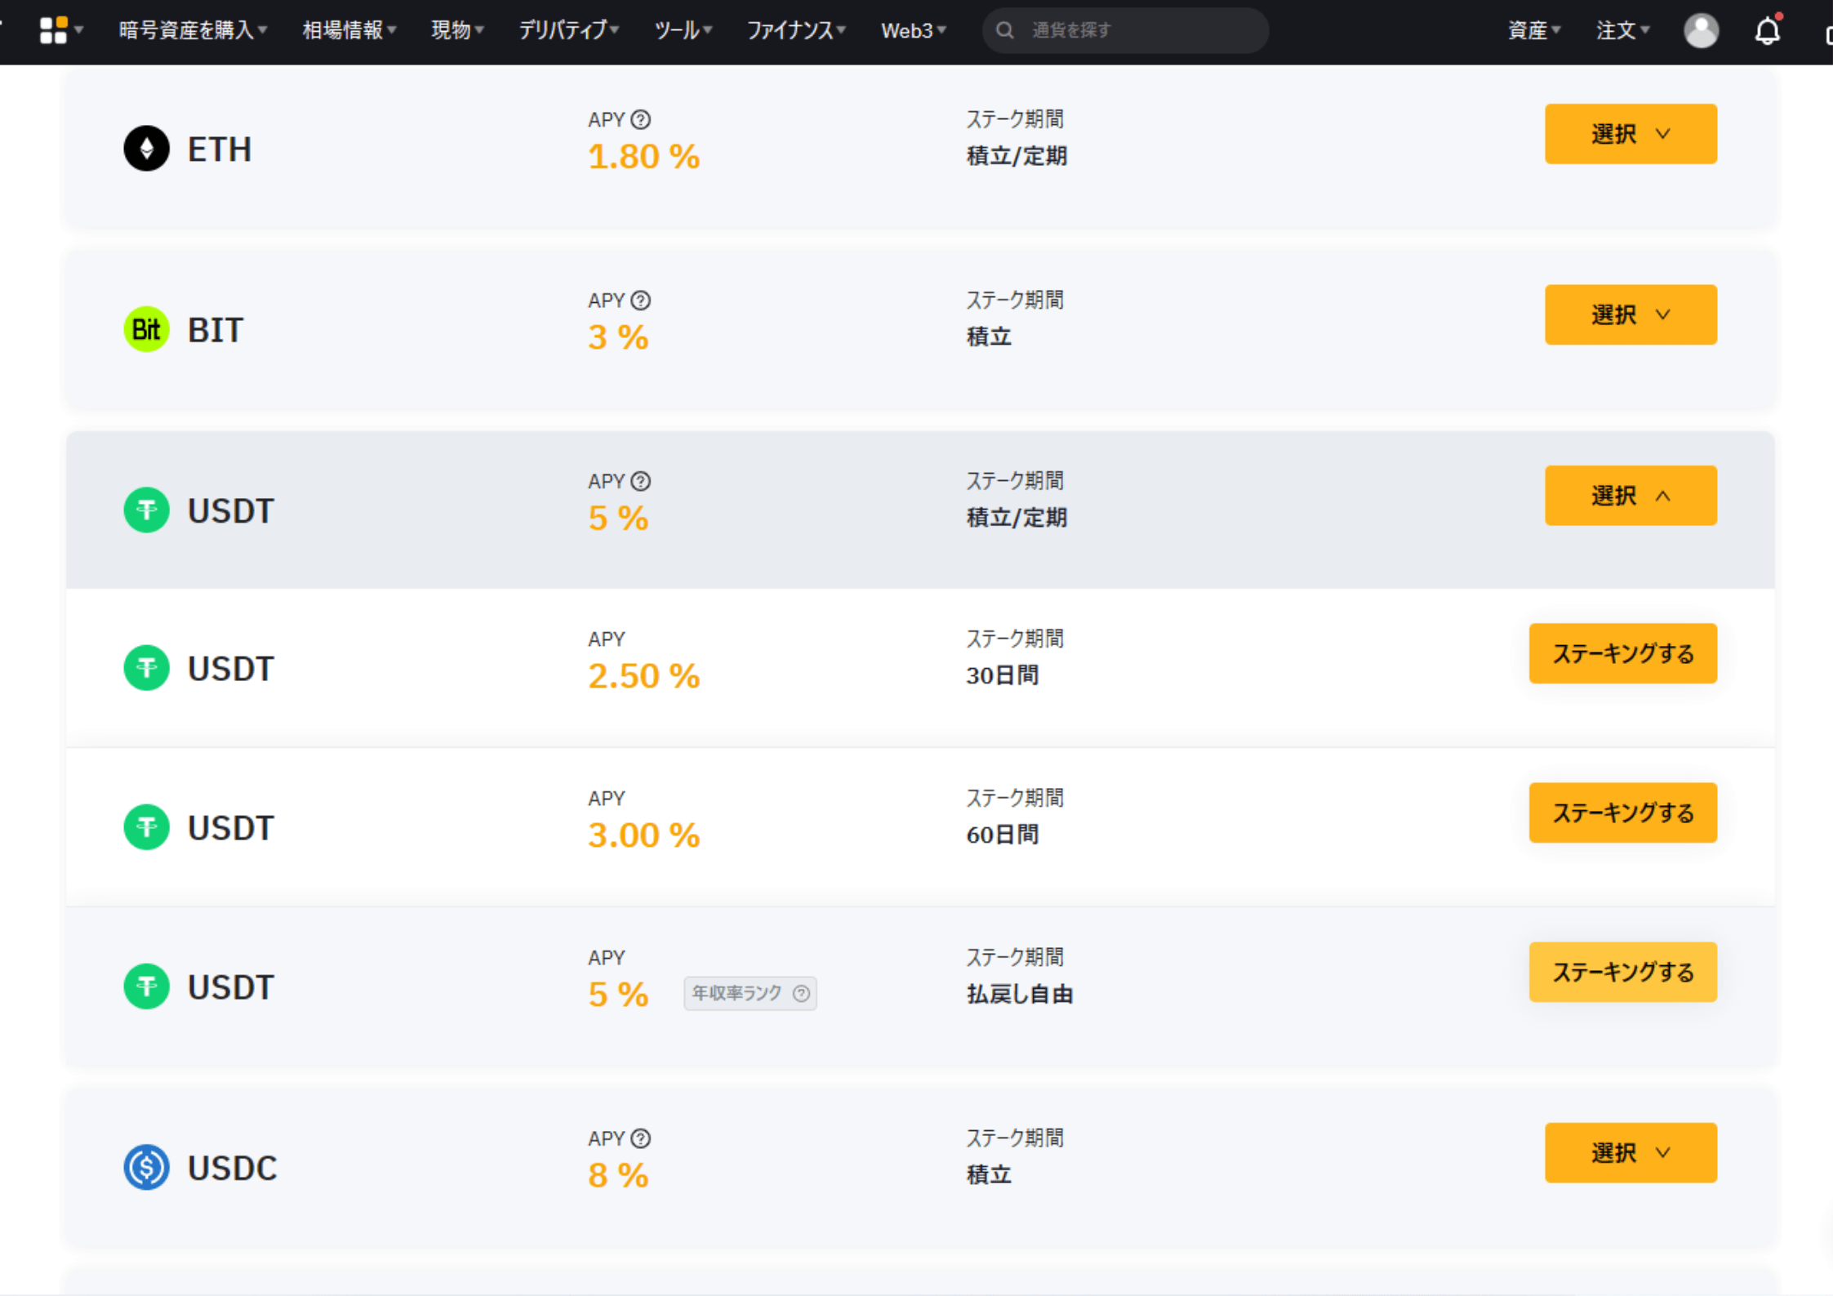This screenshot has width=1833, height=1296.
Task: Click the USDC coin name
Action: click(x=233, y=1168)
